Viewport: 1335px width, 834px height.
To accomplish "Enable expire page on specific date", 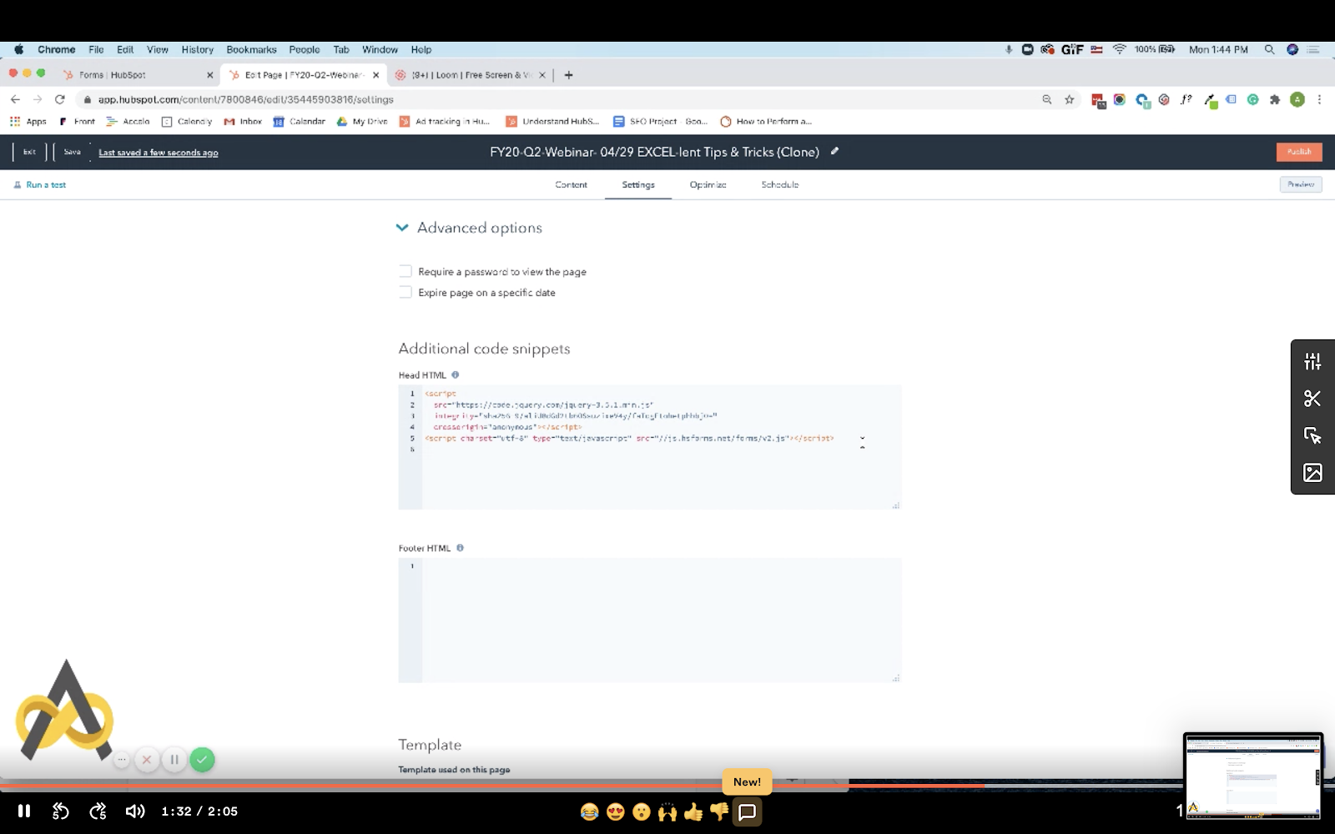I will tap(406, 292).
